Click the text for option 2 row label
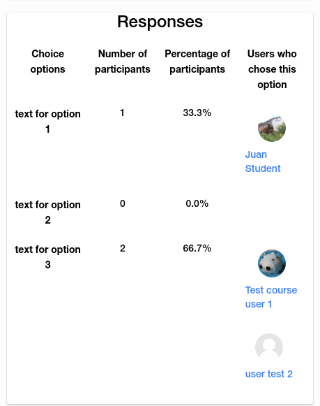The image size is (320, 406). click(x=48, y=212)
